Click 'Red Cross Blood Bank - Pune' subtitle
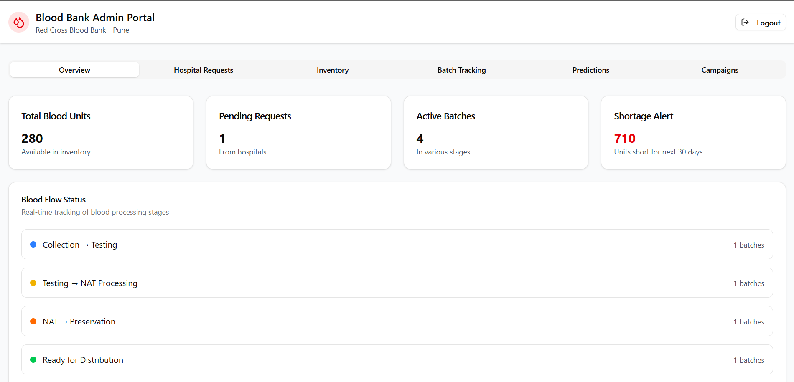The height and width of the screenshot is (382, 794). click(x=82, y=30)
